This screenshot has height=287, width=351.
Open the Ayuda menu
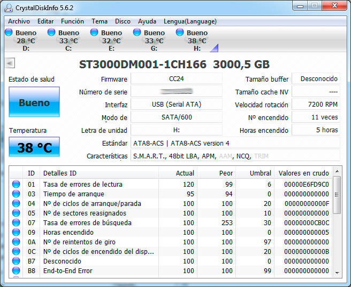point(147,21)
